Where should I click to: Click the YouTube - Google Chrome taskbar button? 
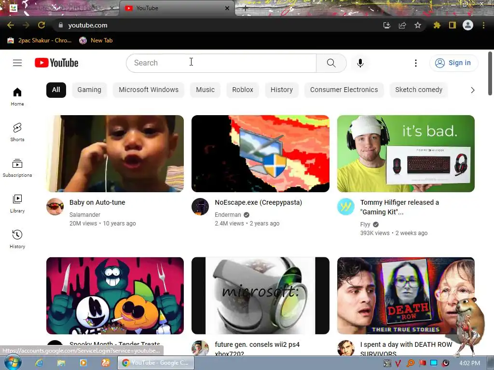click(156, 363)
